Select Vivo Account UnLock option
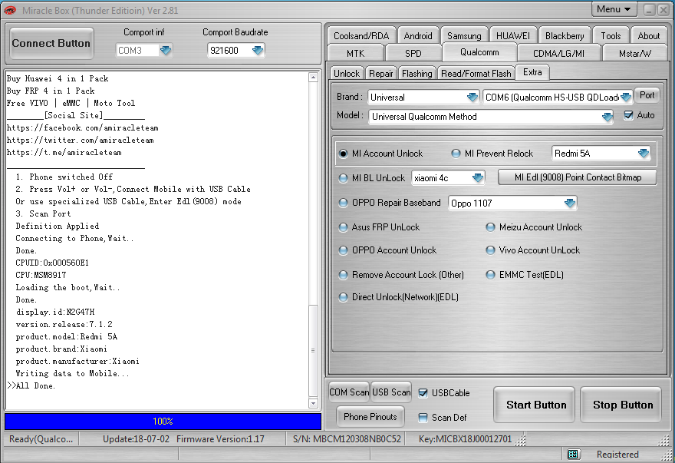Viewport: 675px width, 463px height. 490,250
